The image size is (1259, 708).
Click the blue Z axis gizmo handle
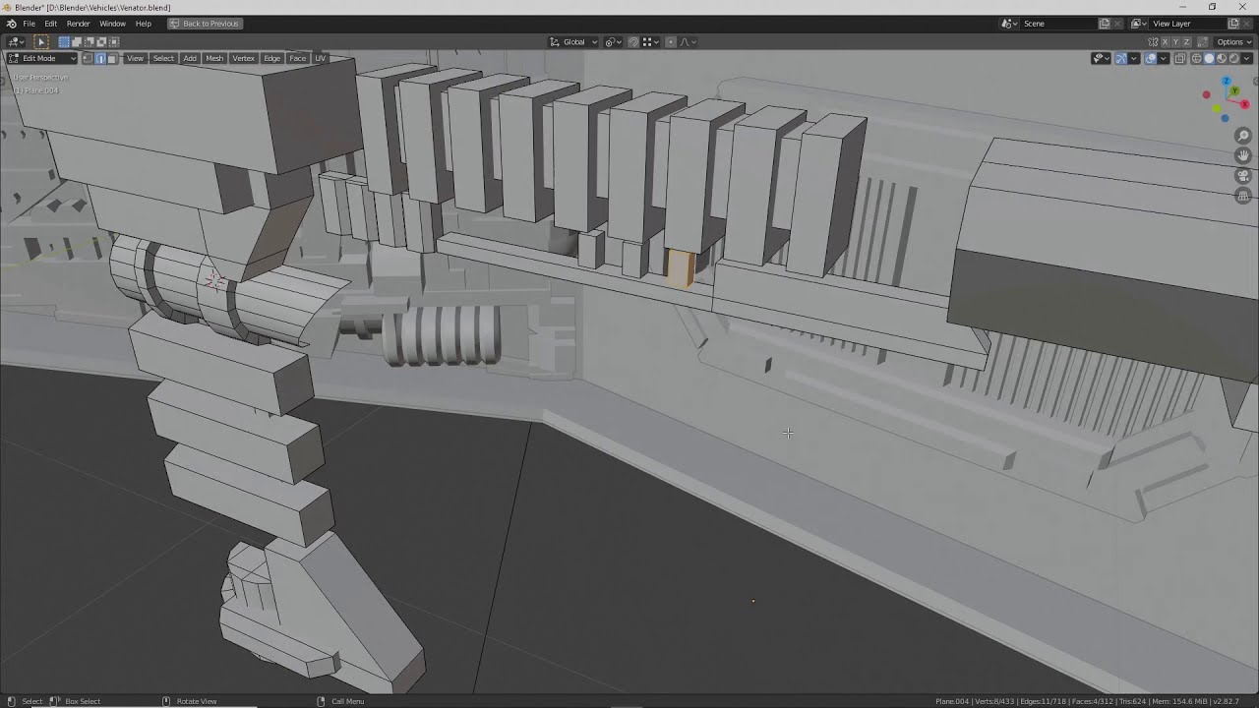(1227, 81)
